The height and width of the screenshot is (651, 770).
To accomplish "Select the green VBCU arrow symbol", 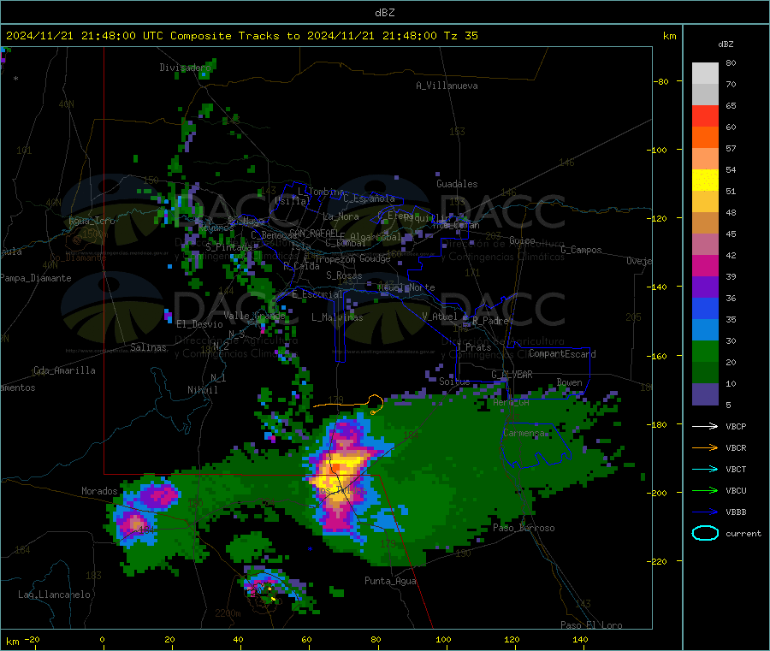I will (x=705, y=490).
